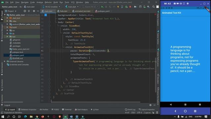Open device selector Mi A2 (mobile) dropdown

[x=51, y=7]
